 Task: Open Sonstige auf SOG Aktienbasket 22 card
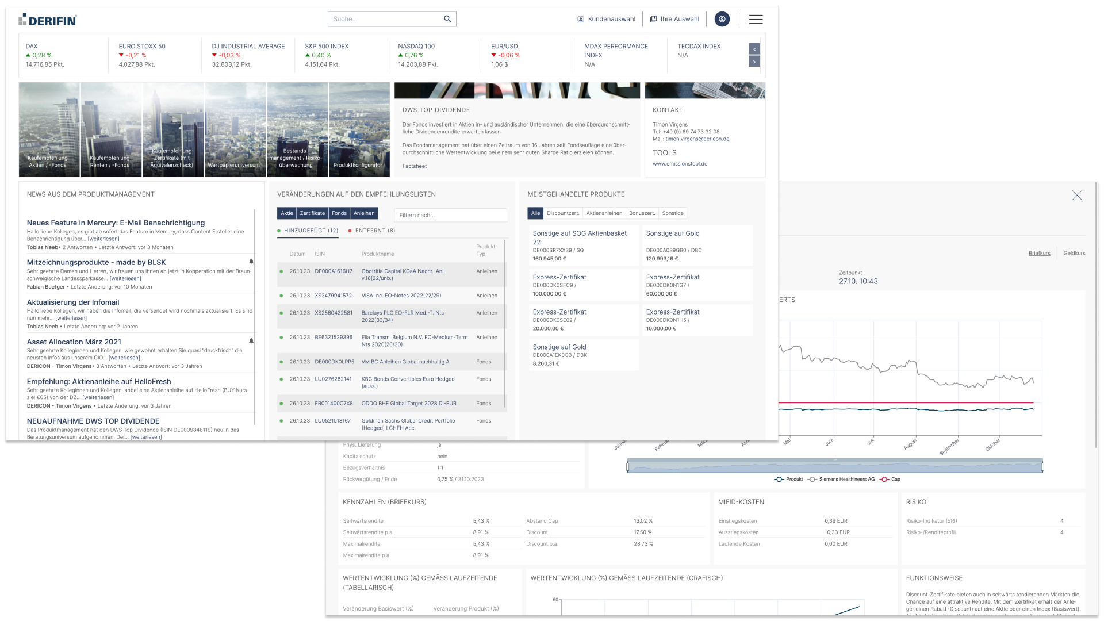click(x=584, y=246)
